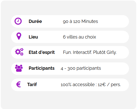Click the 12€ / pers. price text
The width and height of the screenshot is (137, 109).
coord(109,85)
